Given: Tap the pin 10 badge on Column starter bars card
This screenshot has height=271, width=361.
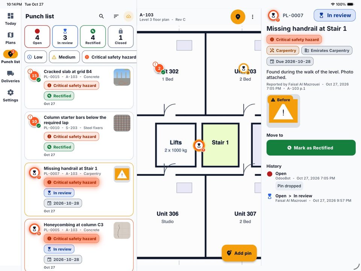Looking at the screenshot, I should [34, 121].
